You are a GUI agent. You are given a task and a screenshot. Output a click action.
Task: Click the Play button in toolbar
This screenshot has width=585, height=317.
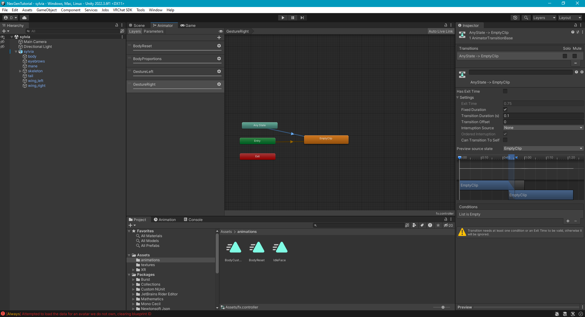(283, 18)
